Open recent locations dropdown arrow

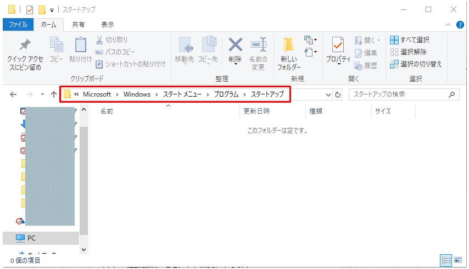pos(42,94)
